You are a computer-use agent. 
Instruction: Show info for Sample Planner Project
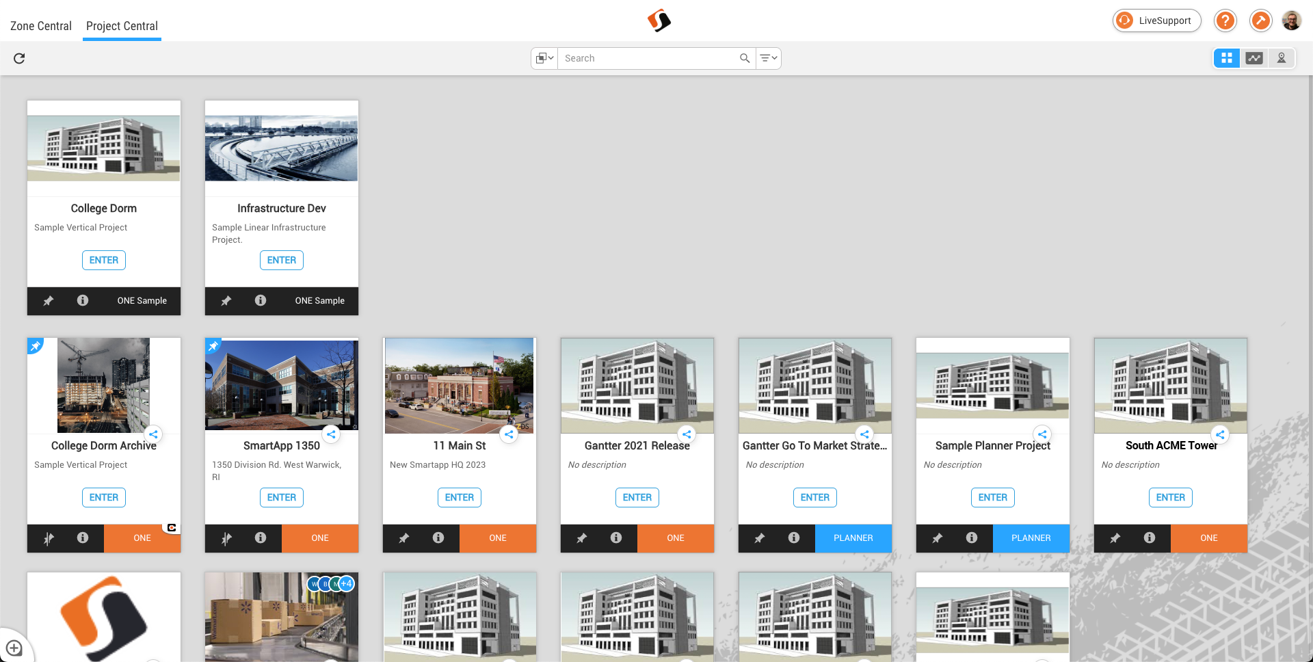(972, 538)
